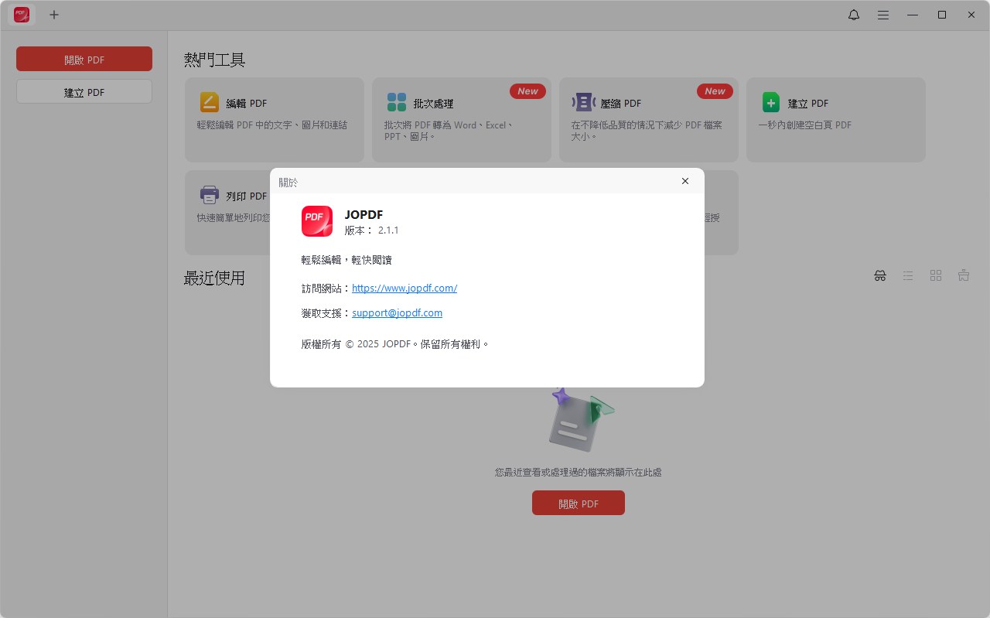Select the 壓縮 PDF tool icon
Screen dimensions: 990x618
coord(583,102)
